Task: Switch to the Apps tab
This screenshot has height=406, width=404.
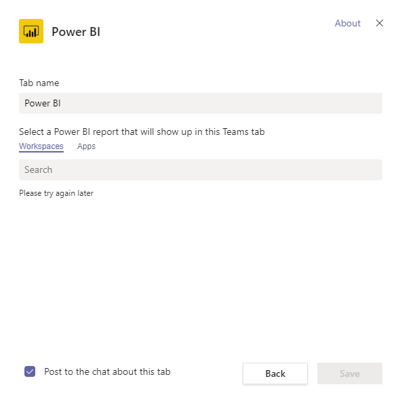Action: point(86,146)
